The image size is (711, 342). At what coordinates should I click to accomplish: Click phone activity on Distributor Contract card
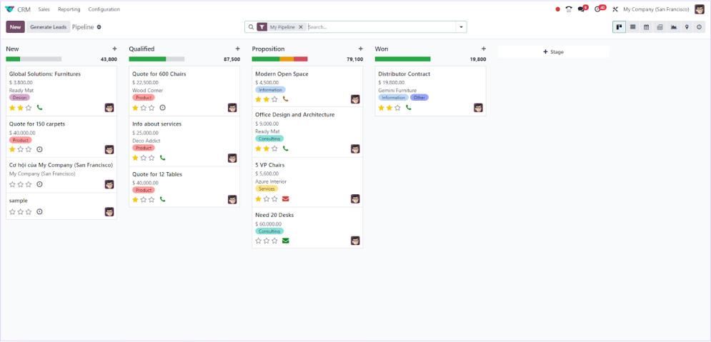tap(409, 108)
